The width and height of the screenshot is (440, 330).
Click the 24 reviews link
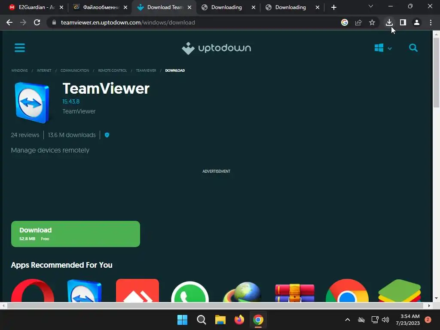[x=25, y=135]
